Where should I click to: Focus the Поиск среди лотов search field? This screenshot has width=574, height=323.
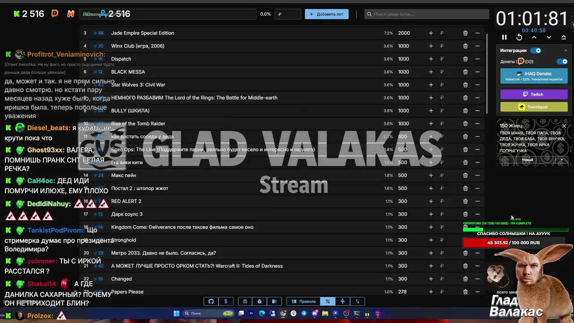pos(426,14)
